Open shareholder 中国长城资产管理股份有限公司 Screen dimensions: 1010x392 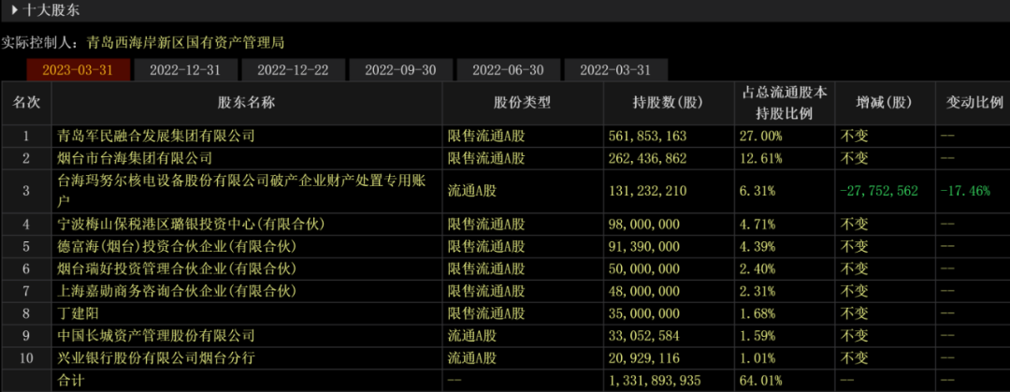pyautogui.click(x=156, y=335)
